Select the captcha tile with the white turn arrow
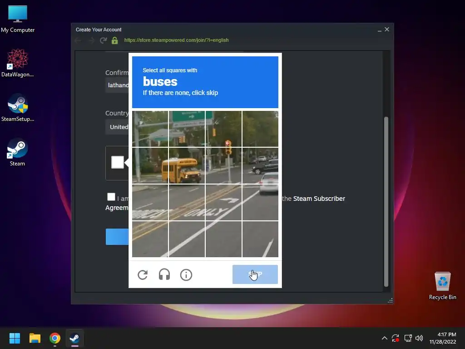 click(223, 202)
